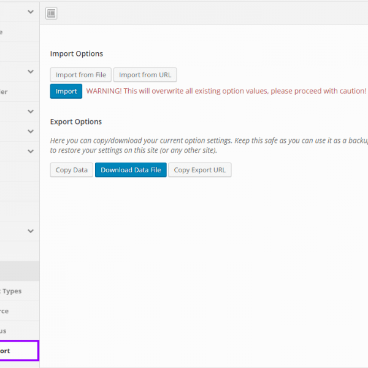
Task: Click the grey shaded sidebar row above "Types"
Action: tap(18, 271)
